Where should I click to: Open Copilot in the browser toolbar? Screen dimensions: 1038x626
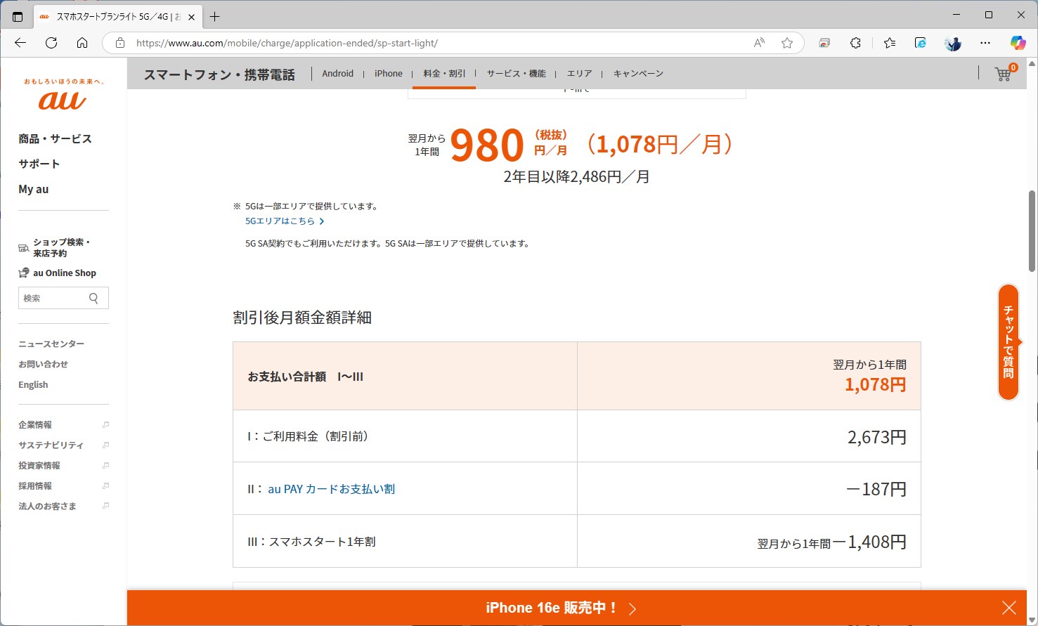coord(1017,43)
